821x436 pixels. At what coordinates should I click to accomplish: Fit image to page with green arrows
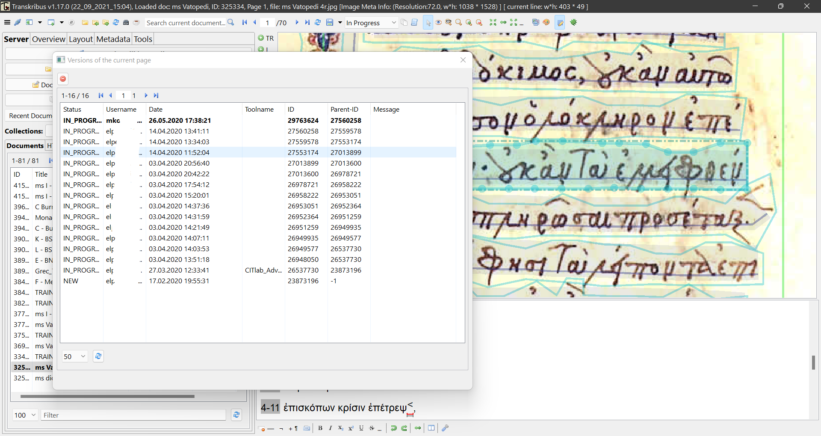click(493, 22)
